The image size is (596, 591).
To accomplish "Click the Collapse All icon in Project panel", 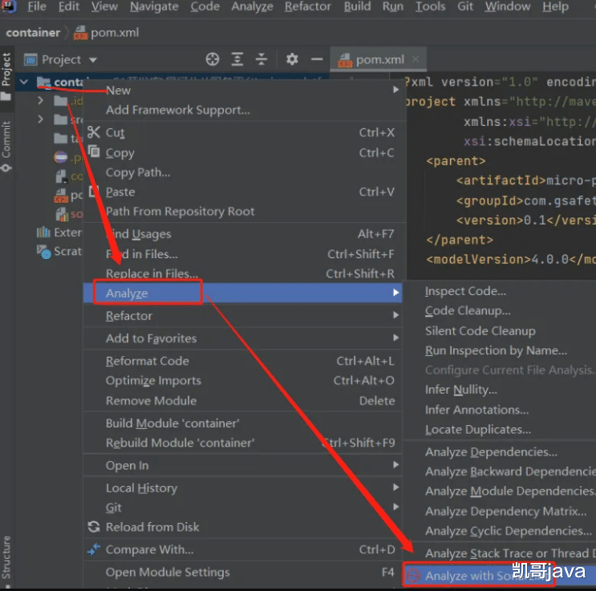I will tap(262, 59).
